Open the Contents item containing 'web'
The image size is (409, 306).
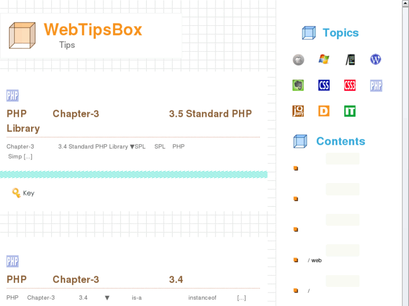pyautogui.click(x=316, y=261)
